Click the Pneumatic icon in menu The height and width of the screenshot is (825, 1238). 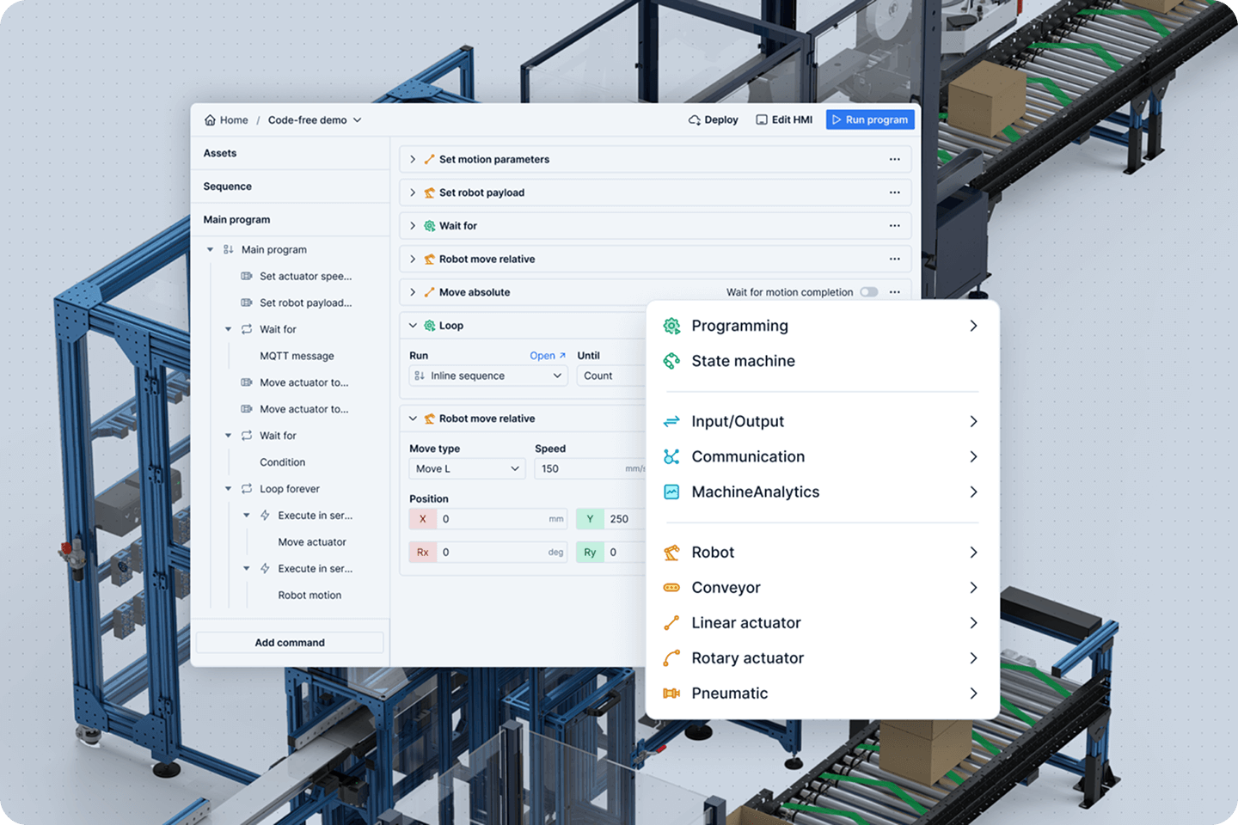pyautogui.click(x=671, y=694)
